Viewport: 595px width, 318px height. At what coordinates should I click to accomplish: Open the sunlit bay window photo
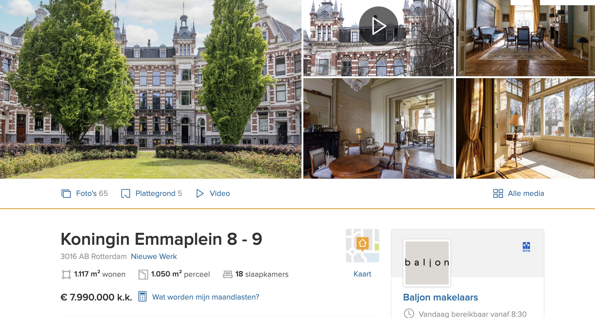click(526, 128)
